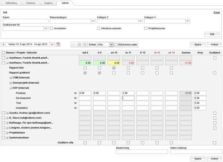
Task: Uncheck Rapport godkänd for ti 9
Action: click(x=99, y=73)
